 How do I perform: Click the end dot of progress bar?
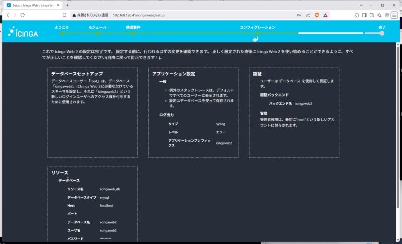tap(382, 33)
